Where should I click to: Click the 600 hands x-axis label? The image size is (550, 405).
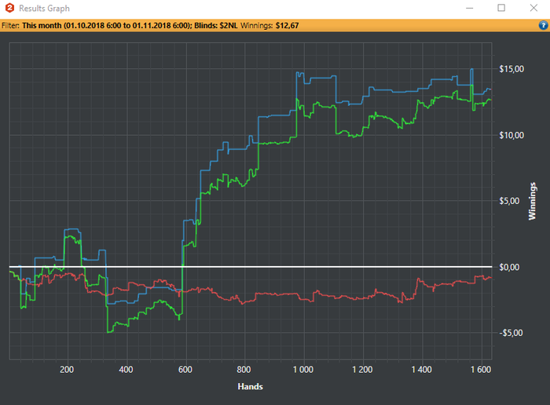(185, 370)
